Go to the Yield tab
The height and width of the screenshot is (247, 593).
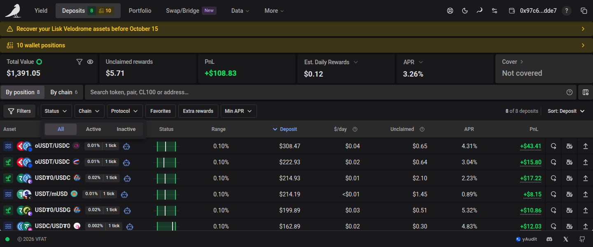click(41, 11)
